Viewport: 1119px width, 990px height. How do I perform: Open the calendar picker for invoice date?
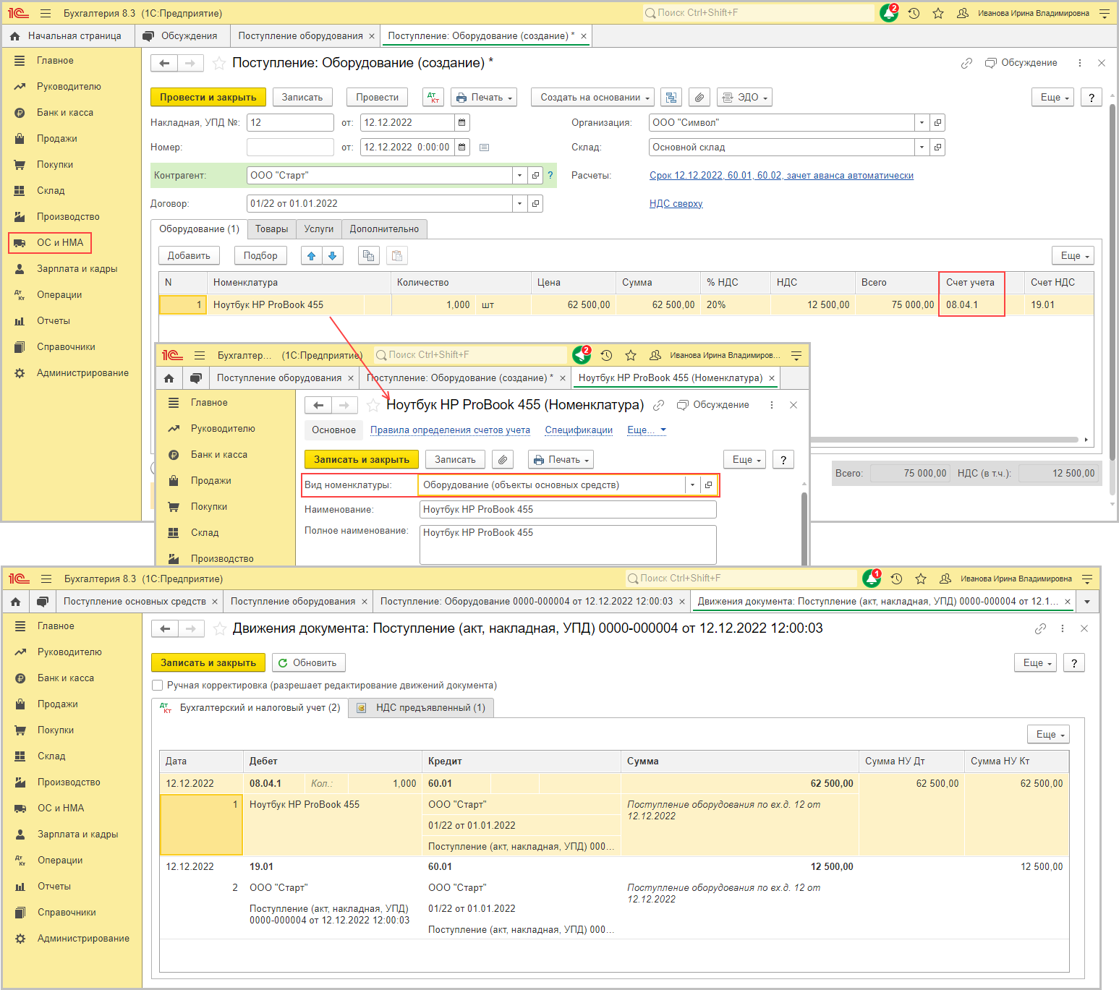(x=462, y=123)
